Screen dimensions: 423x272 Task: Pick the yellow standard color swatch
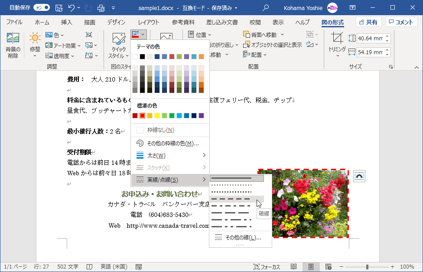point(157,116)
